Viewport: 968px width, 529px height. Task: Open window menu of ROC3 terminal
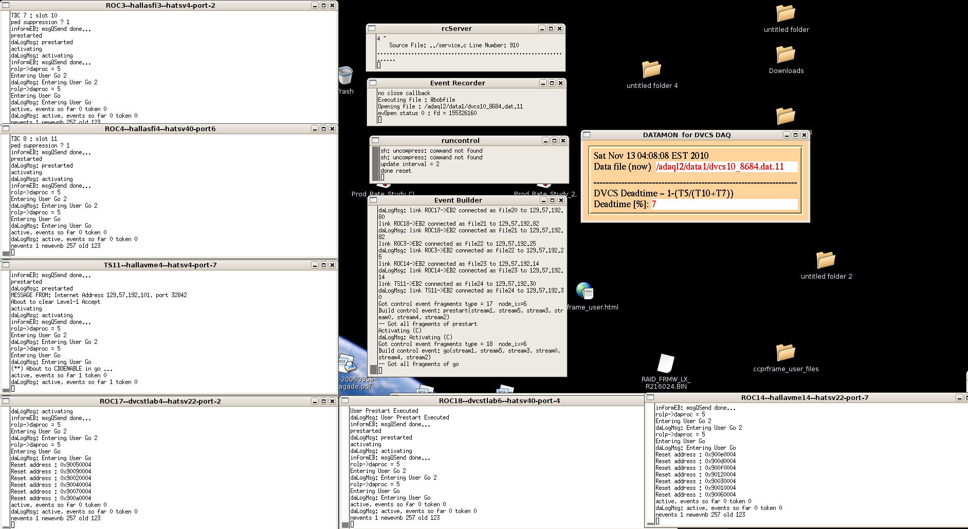(x=6, y=5)
